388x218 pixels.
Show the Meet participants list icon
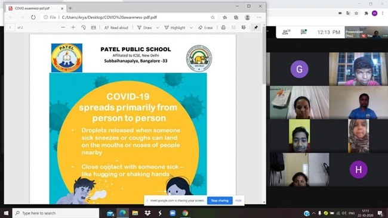[x=286, y=32]
